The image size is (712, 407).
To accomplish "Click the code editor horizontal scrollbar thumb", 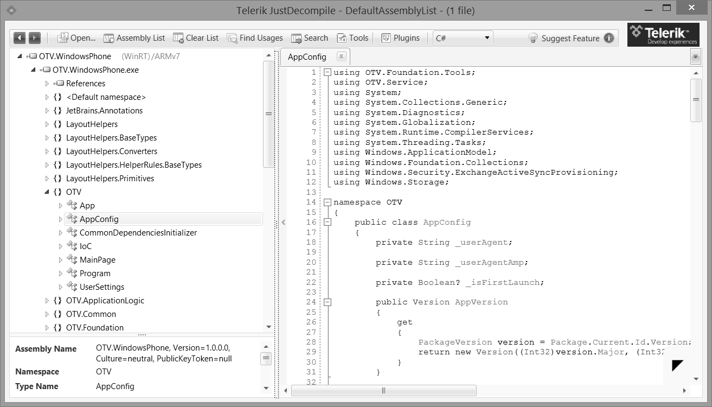I will (384, 390).
